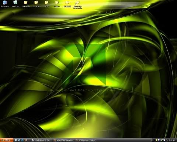Click the yellow shield tray icon

click(157, 140)
